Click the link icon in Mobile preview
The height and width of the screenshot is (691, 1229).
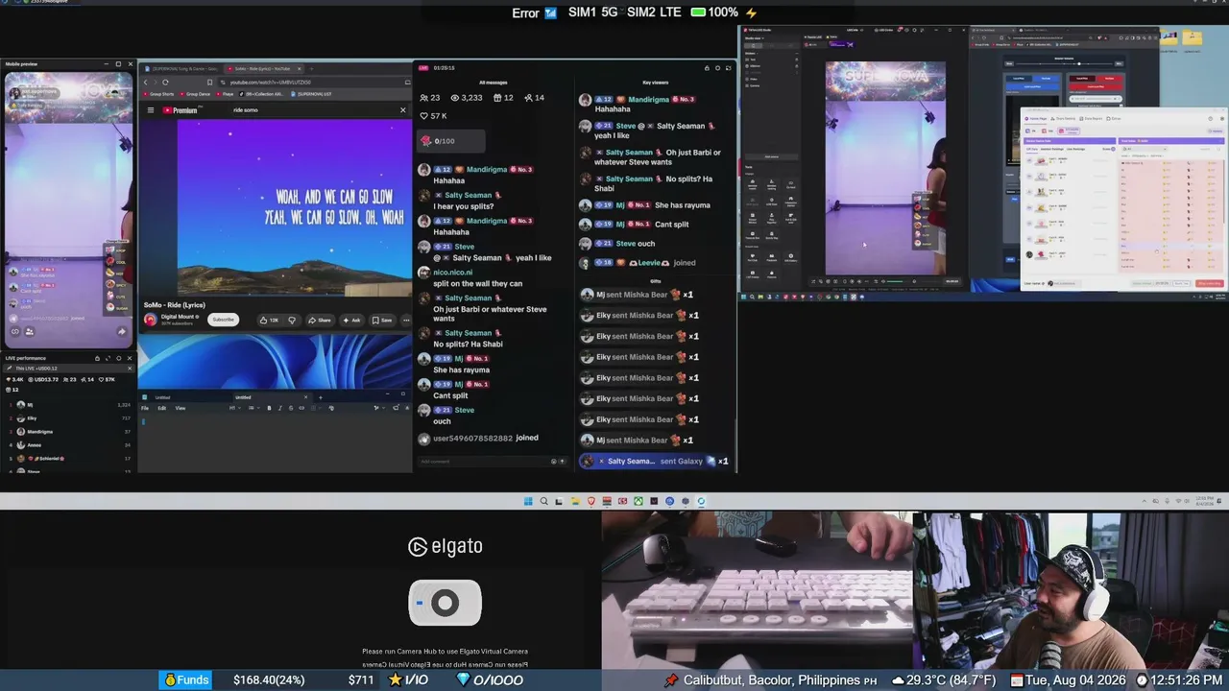[15, 332]
